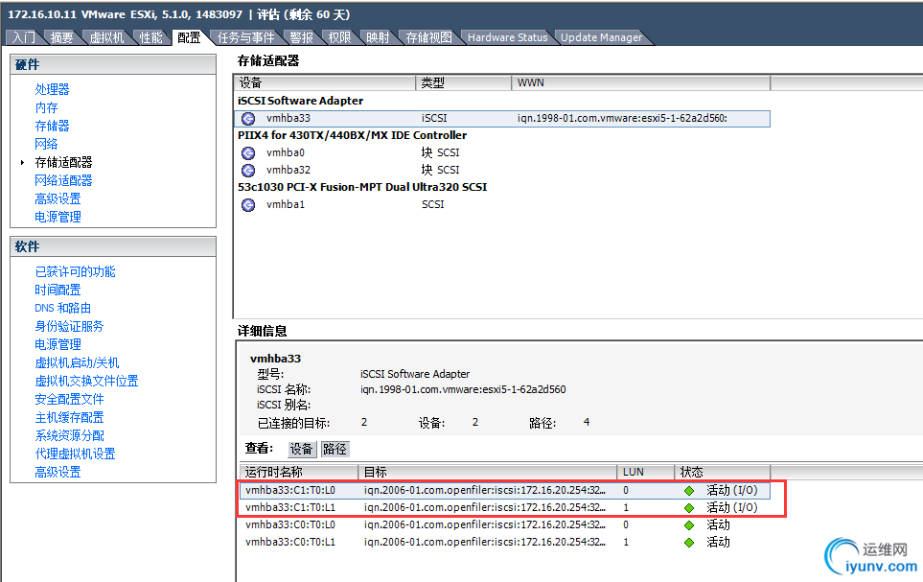
Task: Switch to the 性能 tab
Action: (150, 37)
